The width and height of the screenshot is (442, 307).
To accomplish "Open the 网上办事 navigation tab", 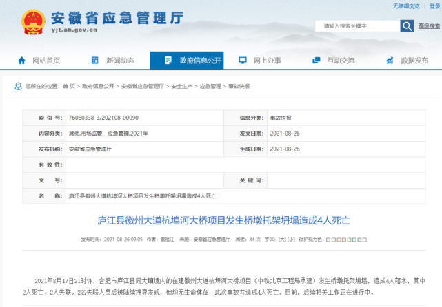I will [261, 60].
